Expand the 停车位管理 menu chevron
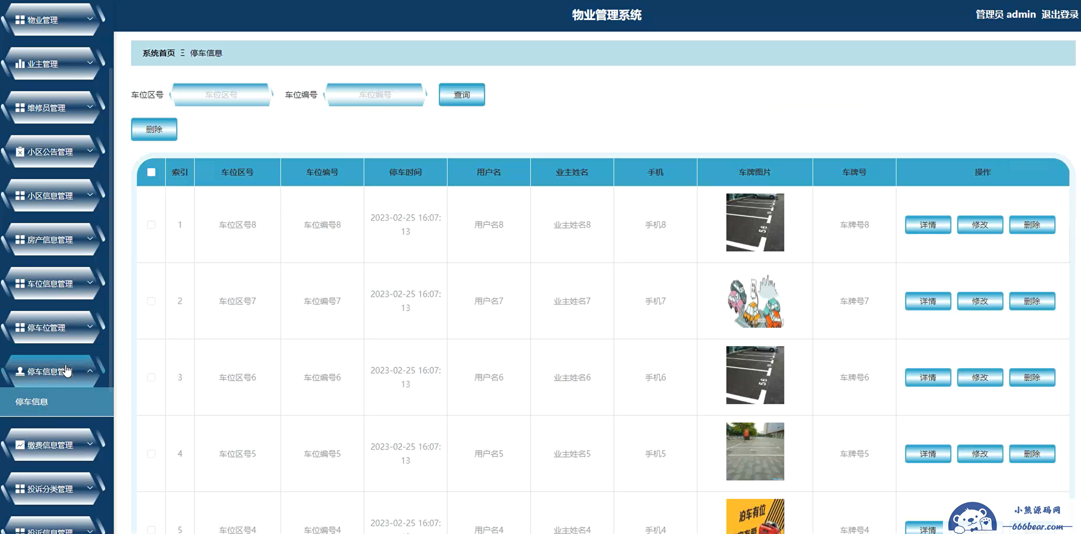The width and height of the screenshot is (1081, 534). point(90,326)
